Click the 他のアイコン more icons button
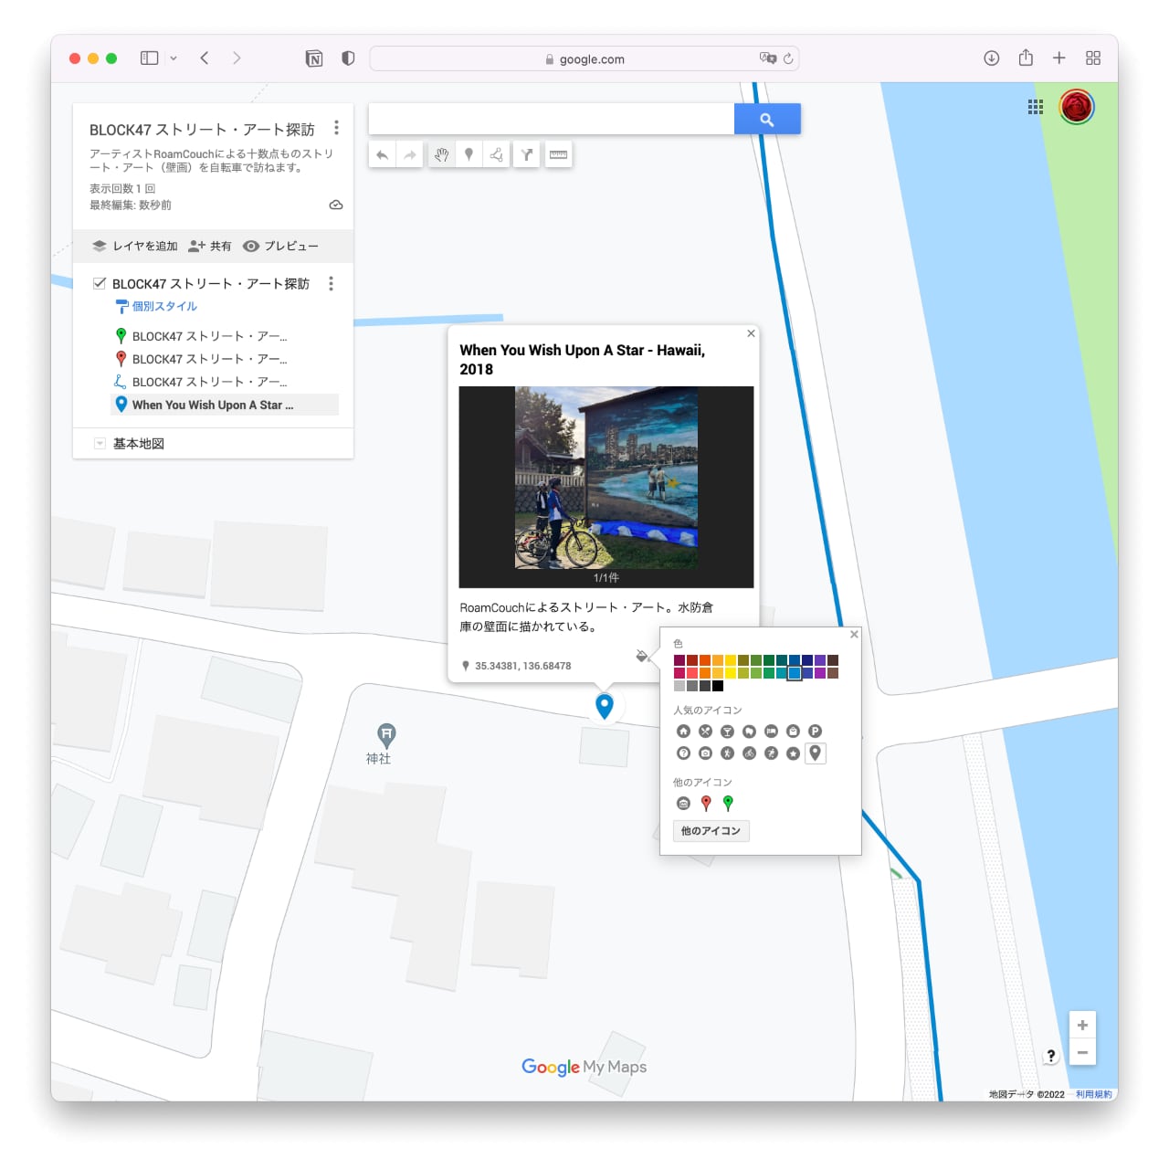Image resolution: width=1169 pixels, height=1169 pixels. [711, 830]
